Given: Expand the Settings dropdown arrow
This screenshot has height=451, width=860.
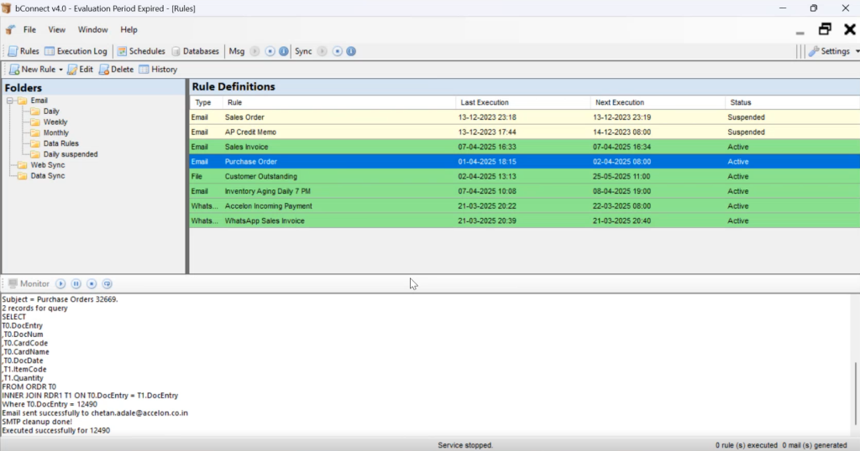Looking at the screenshot, I should pos(857,51).
